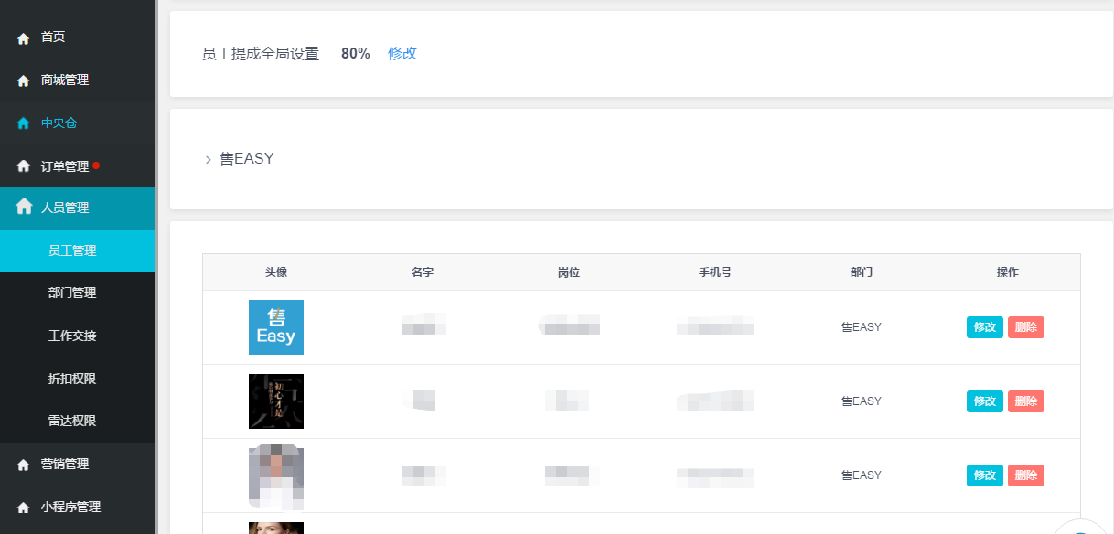Click 修改 button in the 售 Easy avatar row
The image size is (1114, 534).
985,327
